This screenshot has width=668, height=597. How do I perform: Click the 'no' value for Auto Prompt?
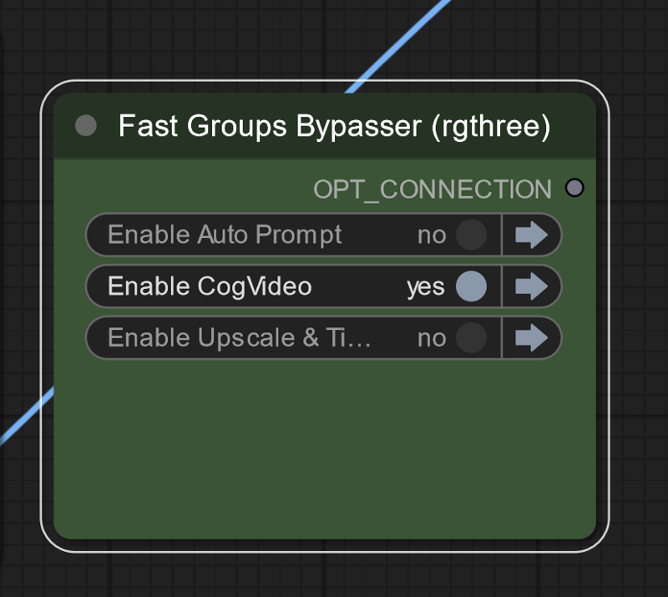coord(432,235)
